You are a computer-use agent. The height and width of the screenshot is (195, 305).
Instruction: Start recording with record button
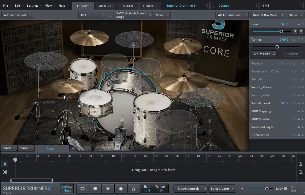(x=121, y=189)
